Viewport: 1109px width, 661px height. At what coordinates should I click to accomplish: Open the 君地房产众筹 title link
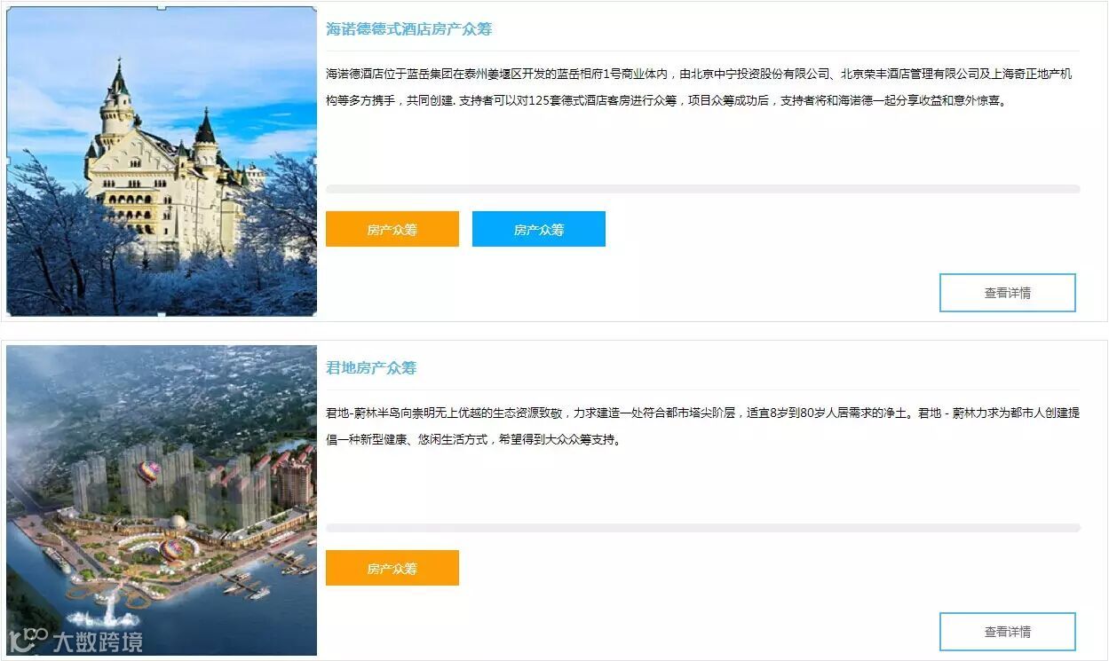pyautogui.click(x=371, y=368)
